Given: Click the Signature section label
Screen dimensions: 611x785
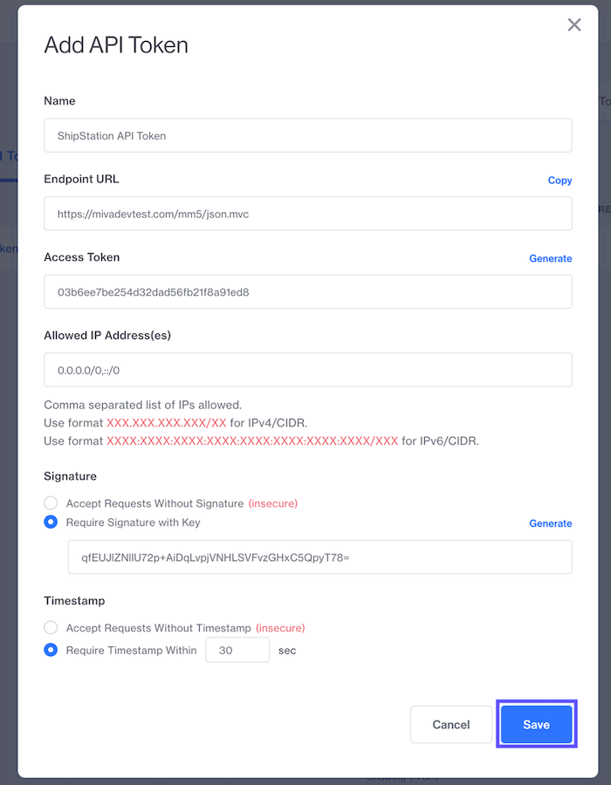Looking at the screenshot, I should 70,476.
